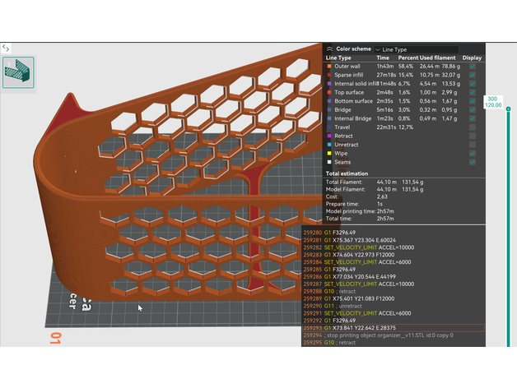This screenshot has height=388, width=517.
Task: Toggle Travel display checkbox
Action: point(472,126)
